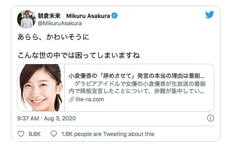The height and width of the screenshot is (154, 233).
Task: Click the 9.8K likes count
Action: tap(35, 134)
